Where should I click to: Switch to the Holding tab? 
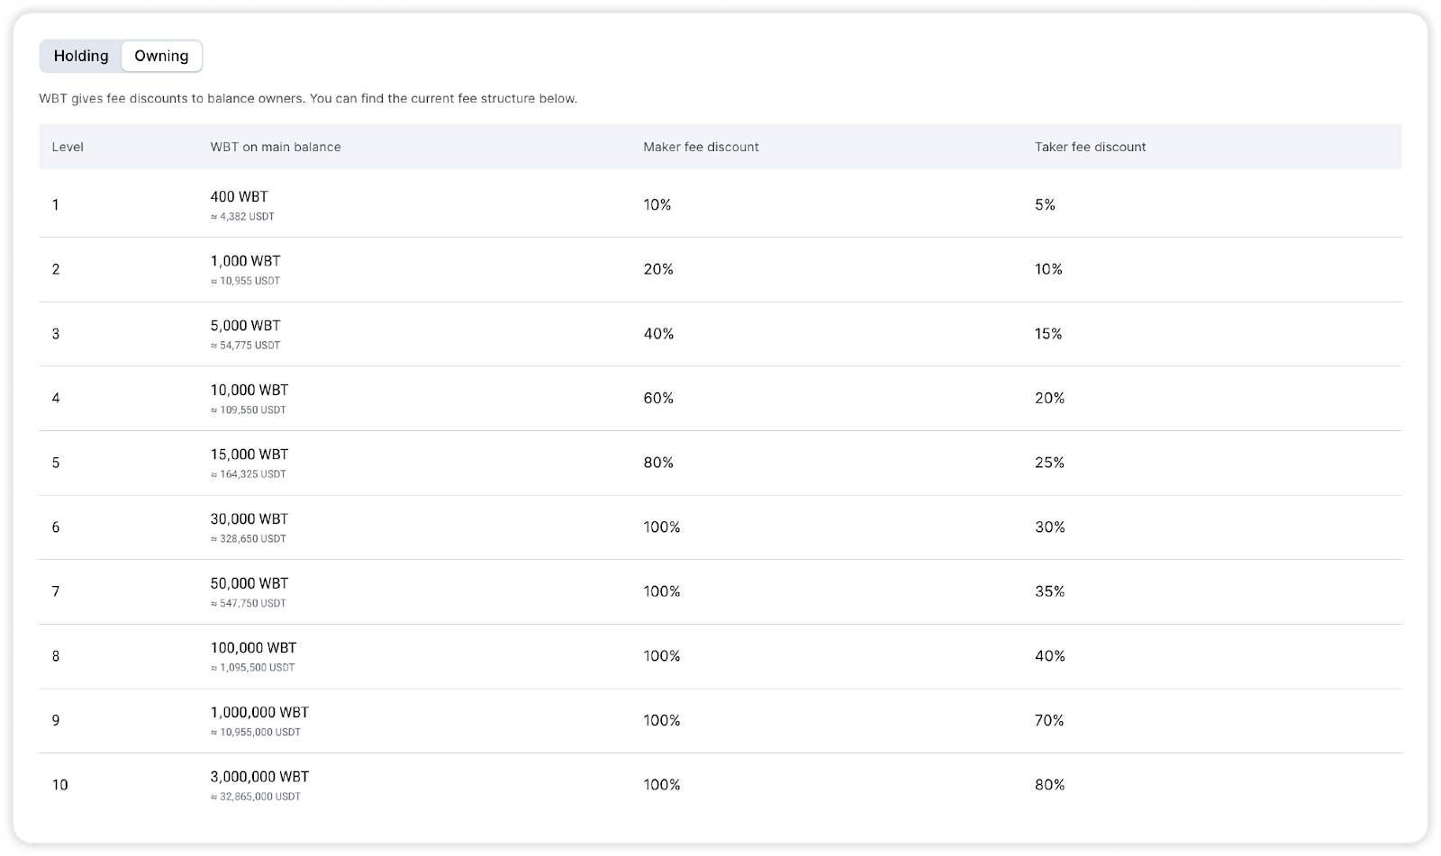pos(81,56)
